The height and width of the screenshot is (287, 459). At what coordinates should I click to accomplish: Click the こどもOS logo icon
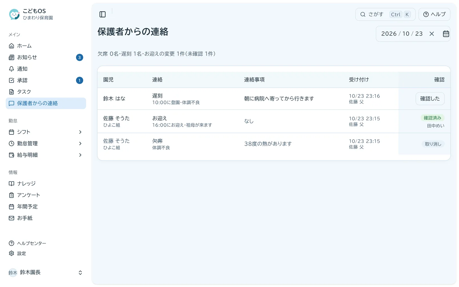(x=14, y=14)
